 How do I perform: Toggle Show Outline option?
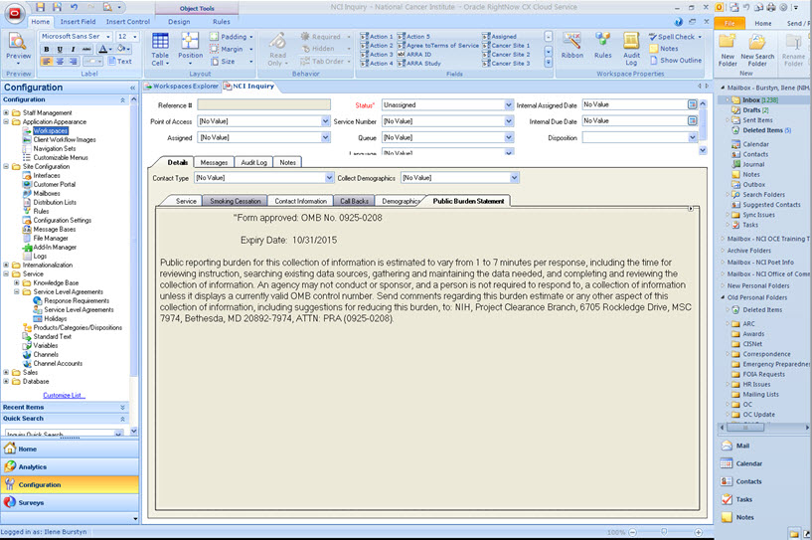click(674, 60)
